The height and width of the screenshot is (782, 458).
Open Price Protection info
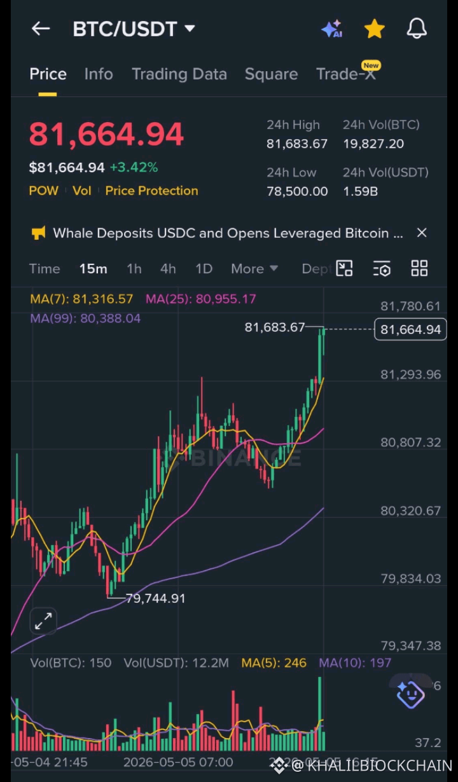[151, 191]
